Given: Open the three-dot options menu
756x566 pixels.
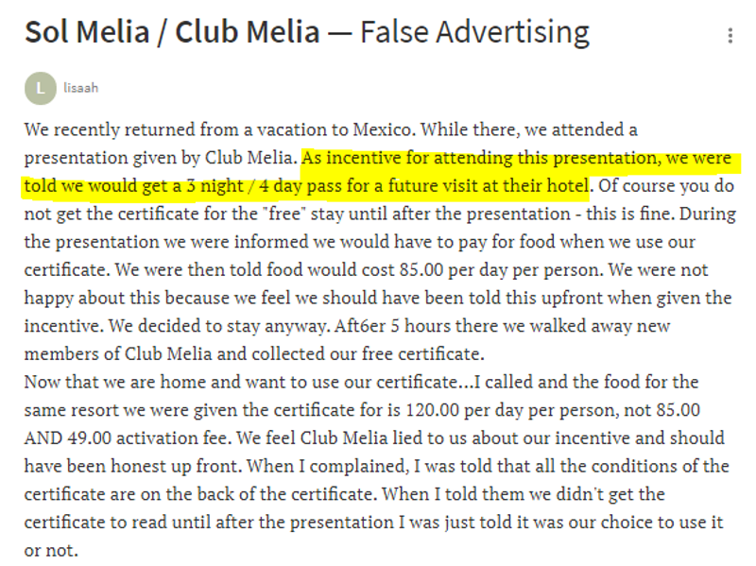Looking at the screenshot, I should [x=729, y=34].
